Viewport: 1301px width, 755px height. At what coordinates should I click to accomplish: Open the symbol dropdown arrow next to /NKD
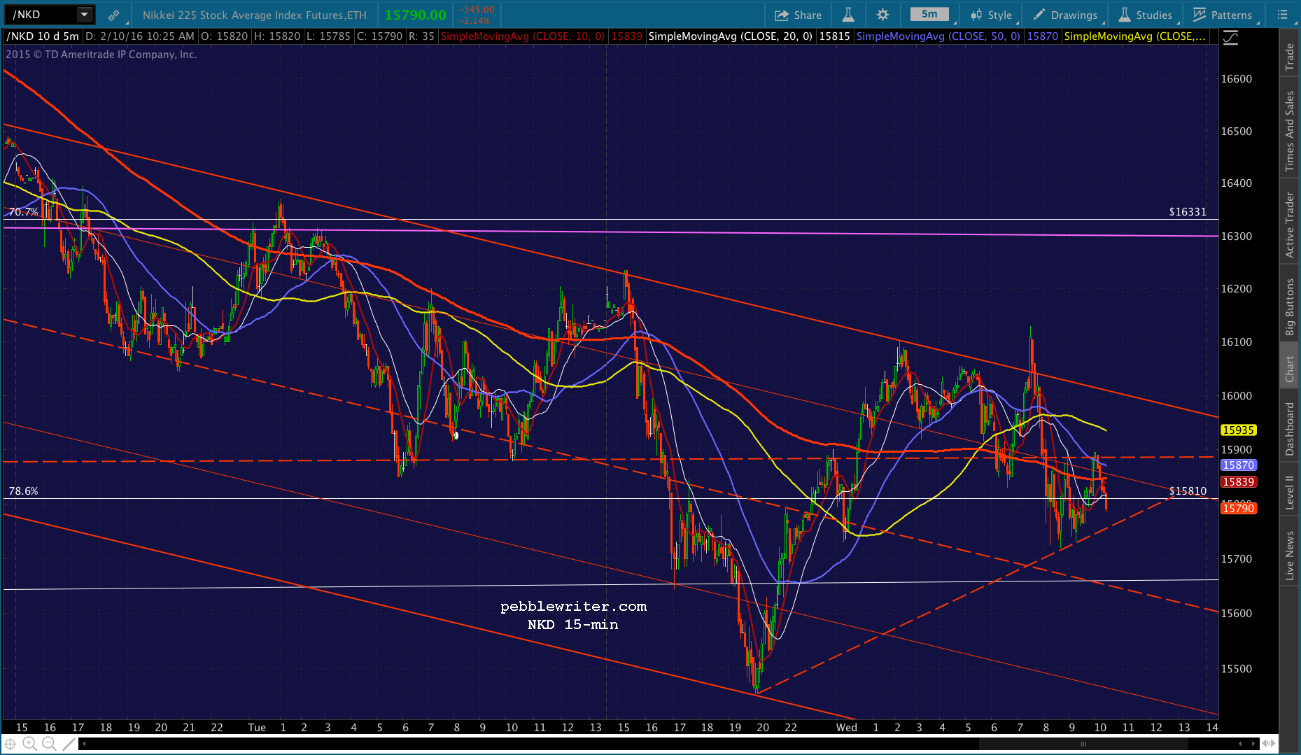(x=85, y=15)
